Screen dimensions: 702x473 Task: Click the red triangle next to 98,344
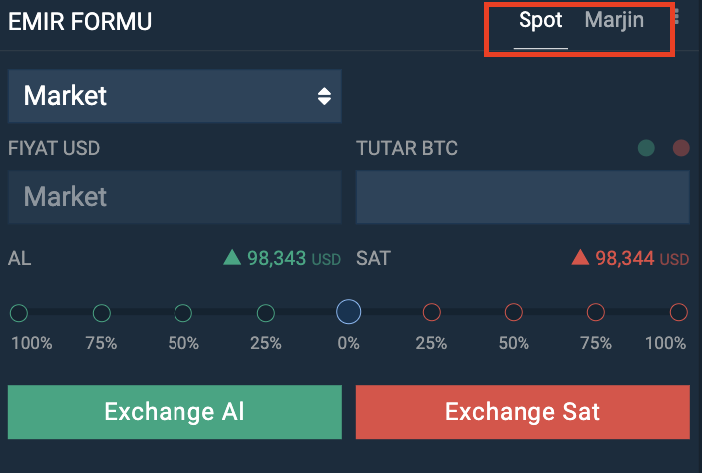click(580, 257)
